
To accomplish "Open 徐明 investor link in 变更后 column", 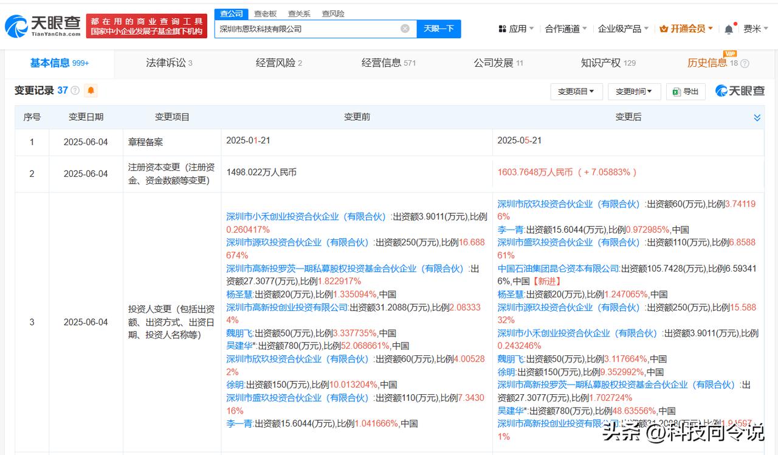I will (x=506, y=372).
